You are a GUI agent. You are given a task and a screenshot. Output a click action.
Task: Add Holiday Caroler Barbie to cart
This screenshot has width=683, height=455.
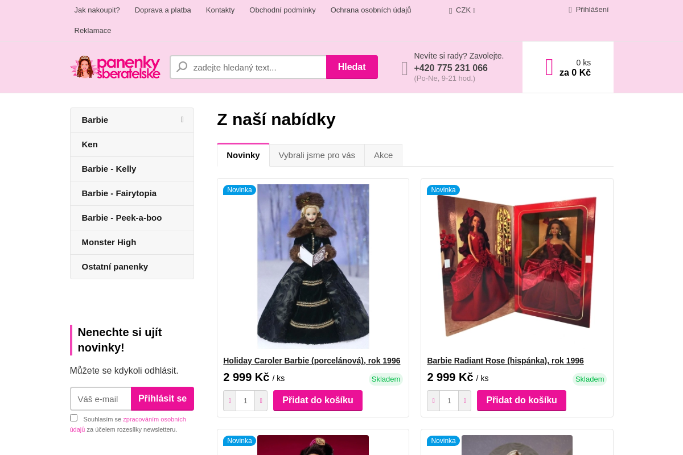[318, 400]
